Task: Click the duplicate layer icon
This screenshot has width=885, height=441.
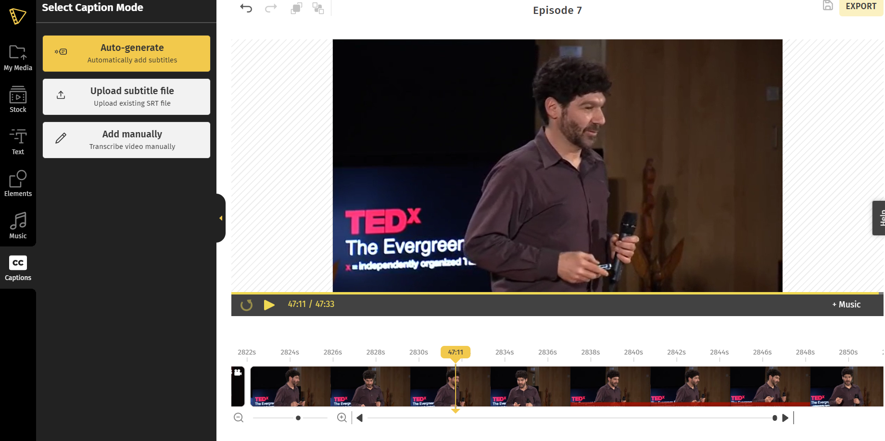Action: click(296, 8)
